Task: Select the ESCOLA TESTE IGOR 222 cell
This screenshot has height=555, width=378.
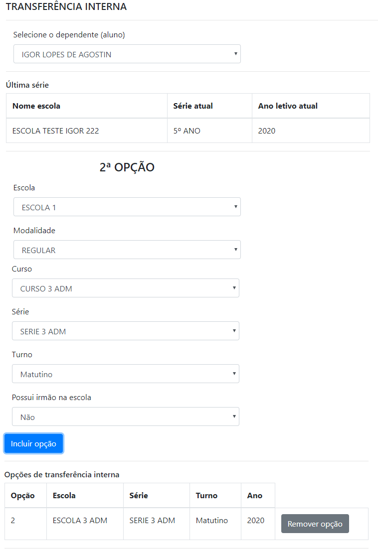Action: pyautogui.click(x=55, y=131)
